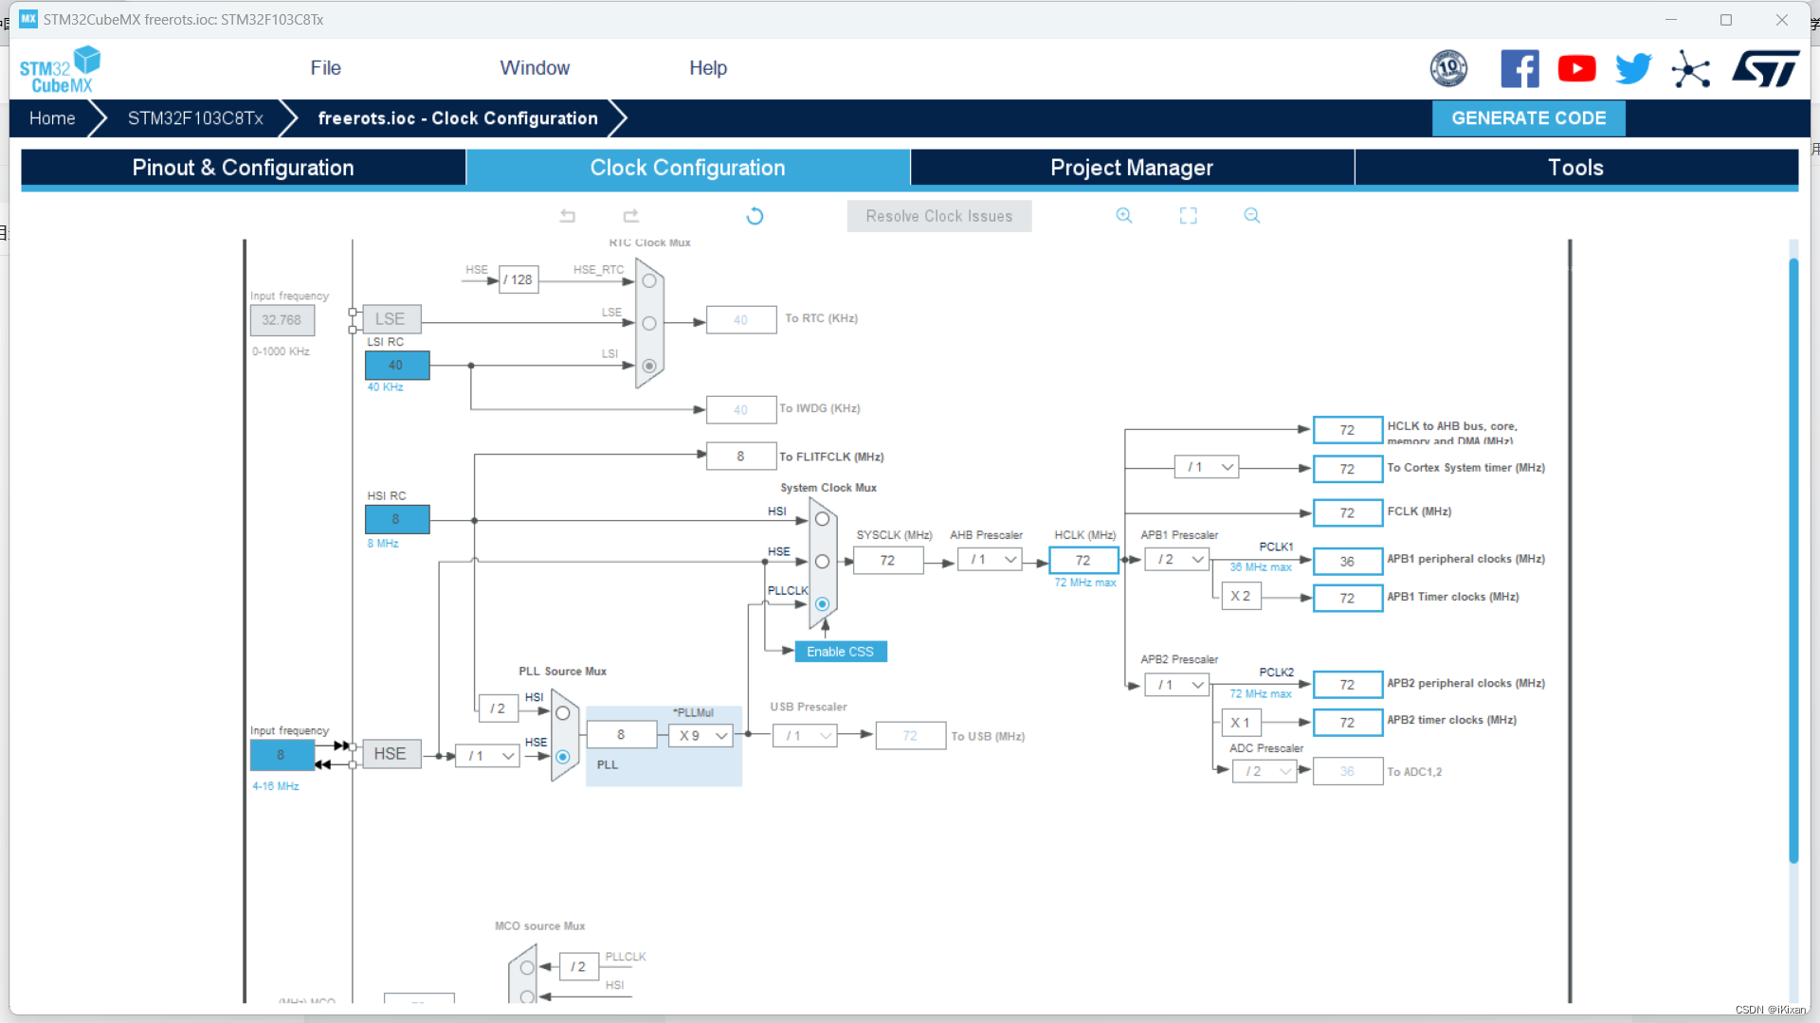The height and width of the screenshot is (1023, 1820).
Task: Click the ST logo icon
Action: (1765, 69)
